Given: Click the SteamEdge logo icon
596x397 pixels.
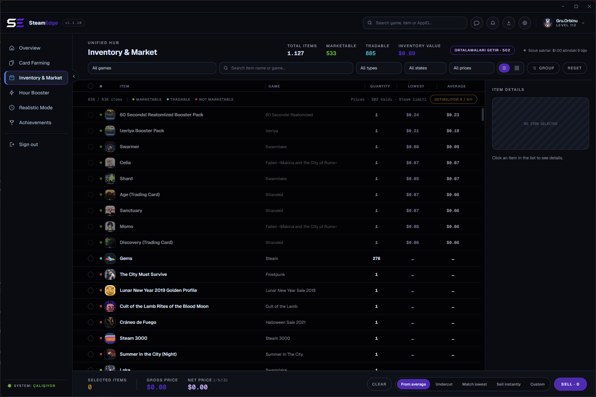Looking at the screenshot, I should (16, 23).
